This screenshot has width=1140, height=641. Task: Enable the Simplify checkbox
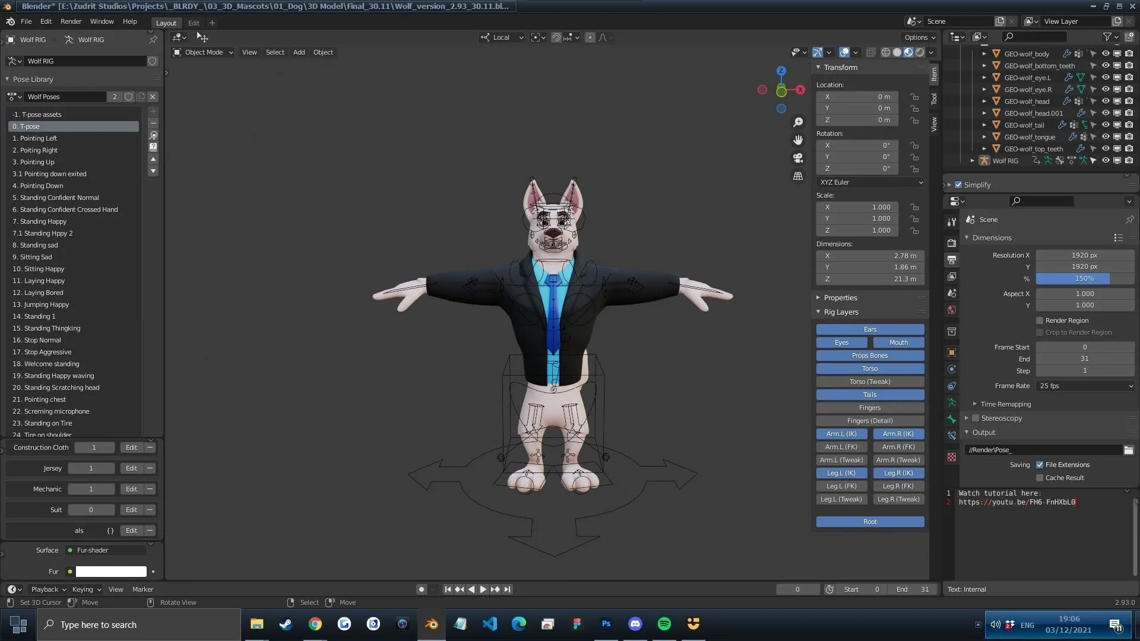(x=958, y=185)
